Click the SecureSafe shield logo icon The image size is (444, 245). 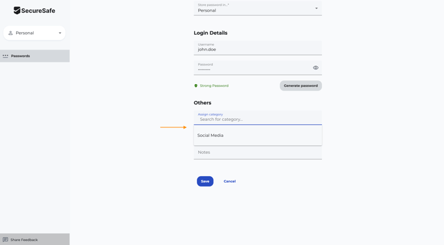click(17, 10)
